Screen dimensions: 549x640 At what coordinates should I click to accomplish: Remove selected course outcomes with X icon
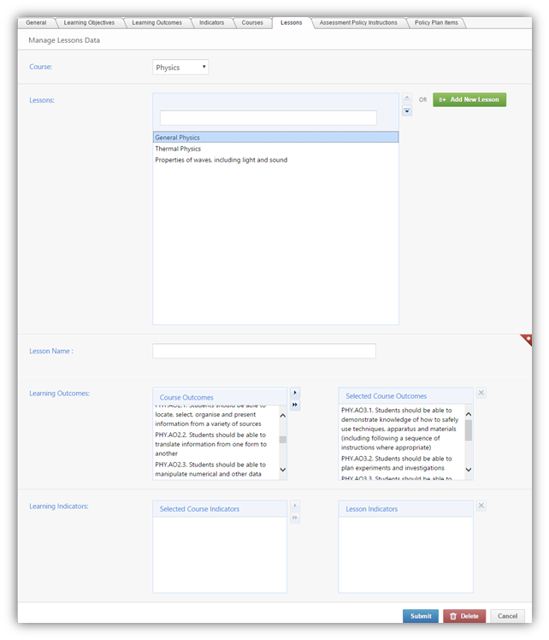481,393
